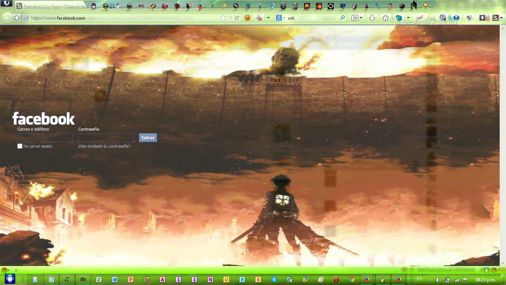Expand the dropdown beside globe icon
The image size is (506, 285).
click(x=408, y=18)
